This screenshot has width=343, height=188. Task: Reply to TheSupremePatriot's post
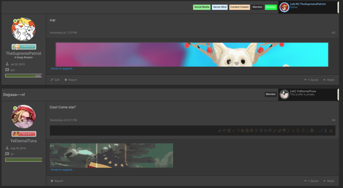[329, 80]
